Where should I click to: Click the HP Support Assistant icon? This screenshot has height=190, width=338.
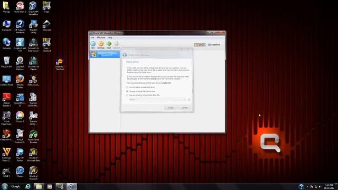tap(20, 26)
